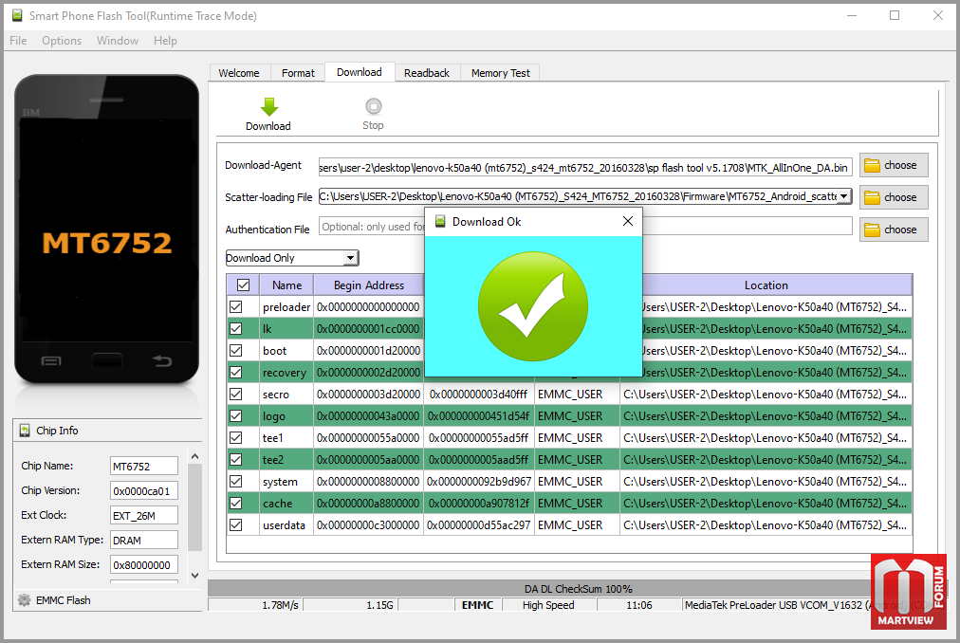Toggle the select-all header checkbox
960x643 pixels.
coord(243,285)
